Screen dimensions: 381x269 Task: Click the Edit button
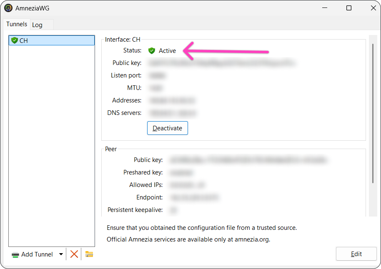(356, 254)
